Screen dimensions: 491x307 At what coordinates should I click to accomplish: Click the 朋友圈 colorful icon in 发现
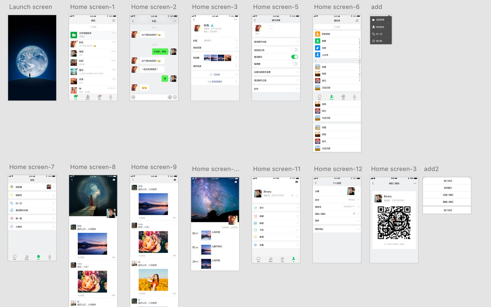coord(12,187)
